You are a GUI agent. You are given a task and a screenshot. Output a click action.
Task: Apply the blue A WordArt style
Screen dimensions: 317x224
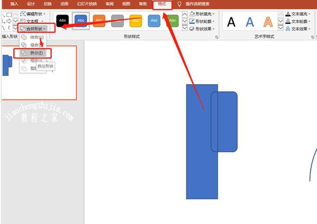[x=250, y=22]
